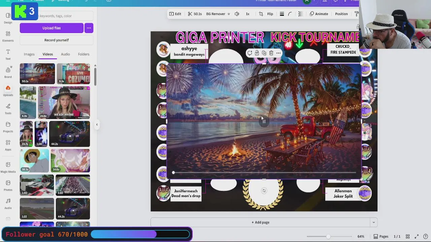Click + Add page button
Image resolution: width=431 pixels, height=242 pixels.
tap(260, 222)
